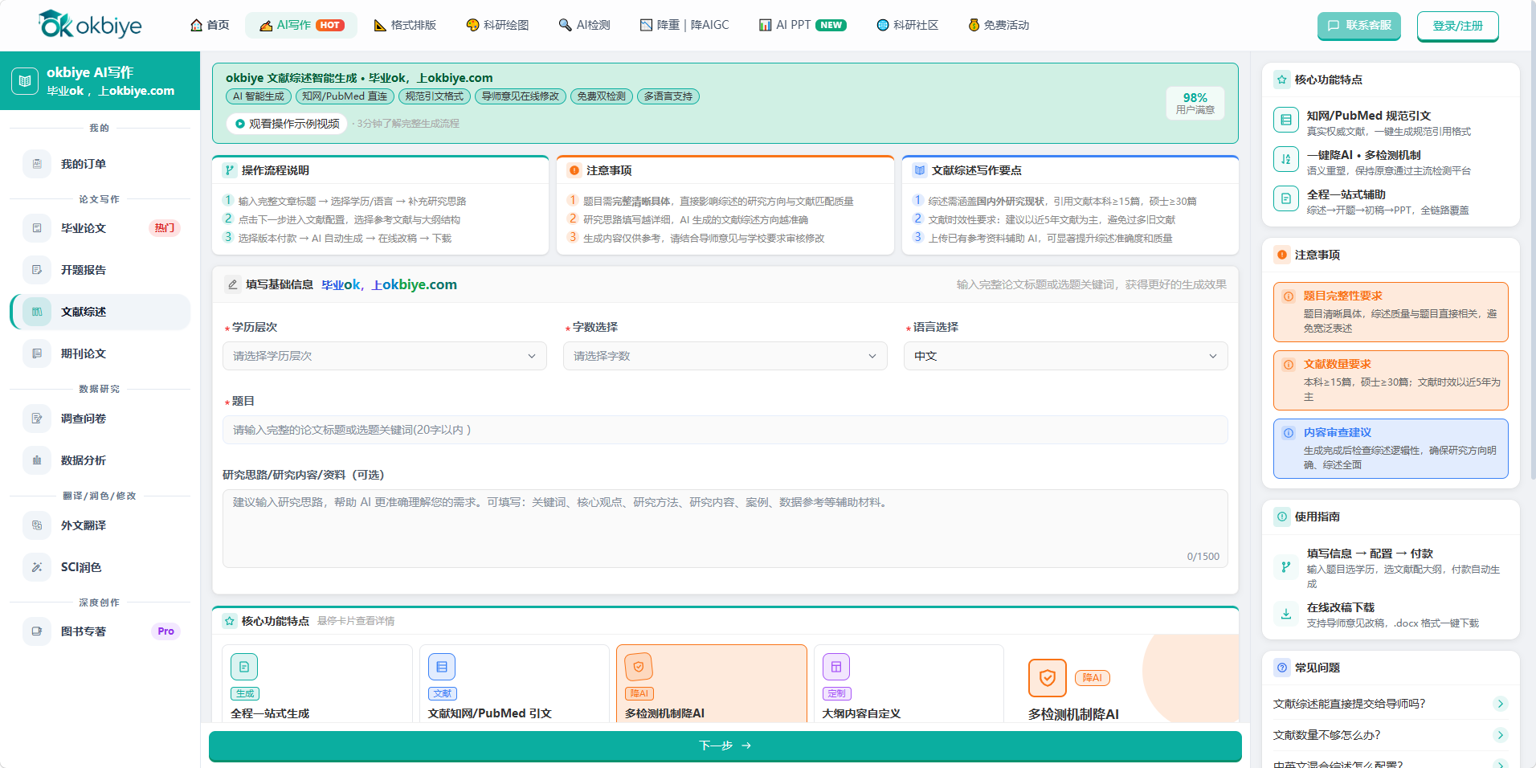1536x768 pixels.
Task: Click into the 题目 input field
Action: tap(725, 430)
